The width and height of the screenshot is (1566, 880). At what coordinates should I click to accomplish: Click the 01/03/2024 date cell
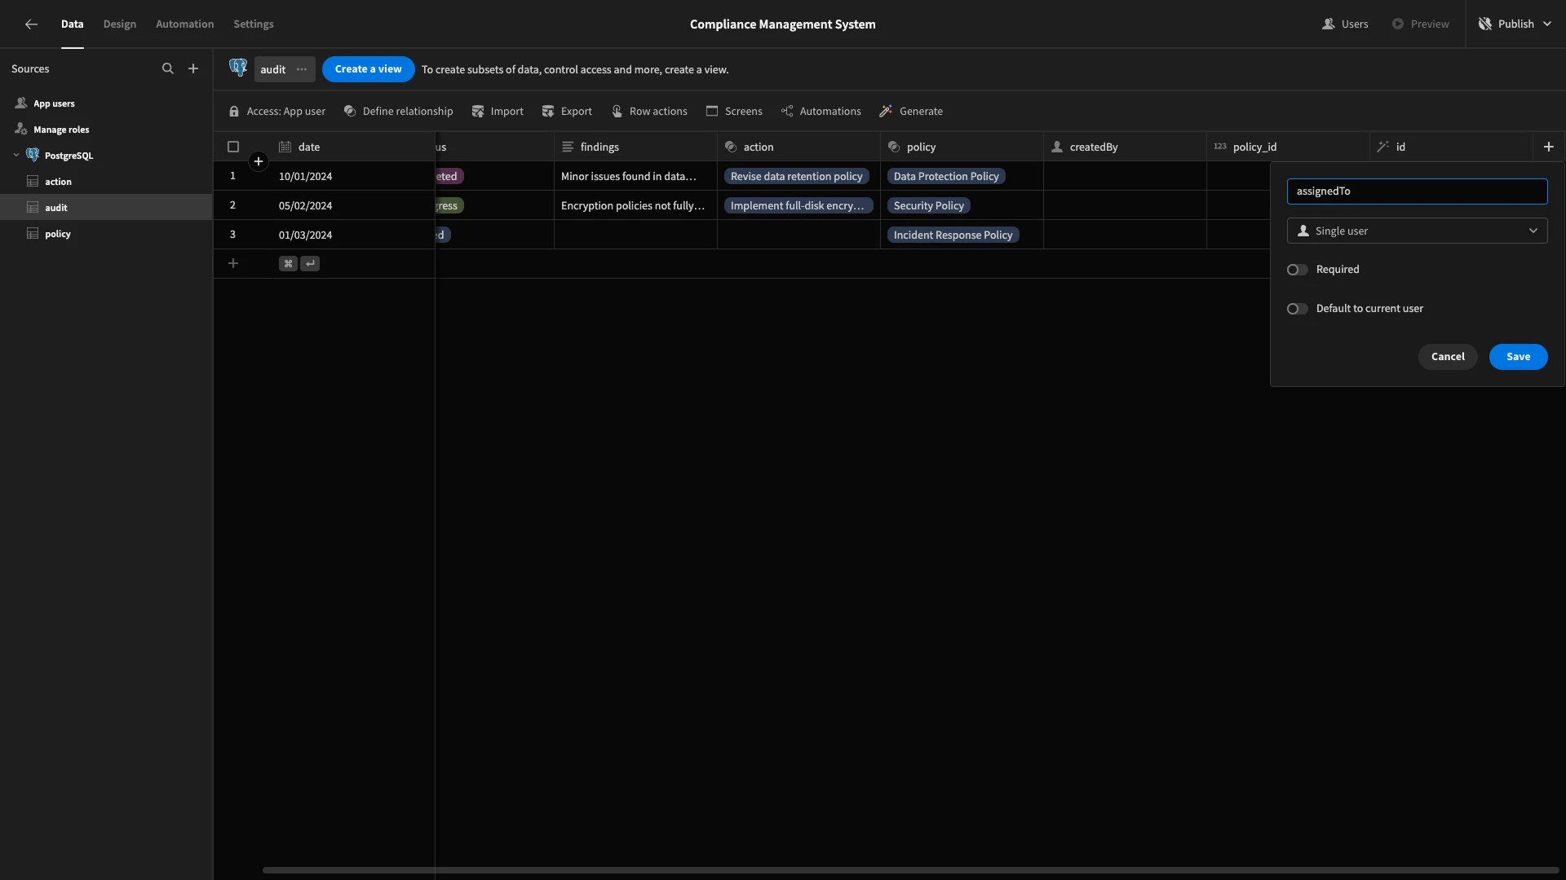pos(352,235)
